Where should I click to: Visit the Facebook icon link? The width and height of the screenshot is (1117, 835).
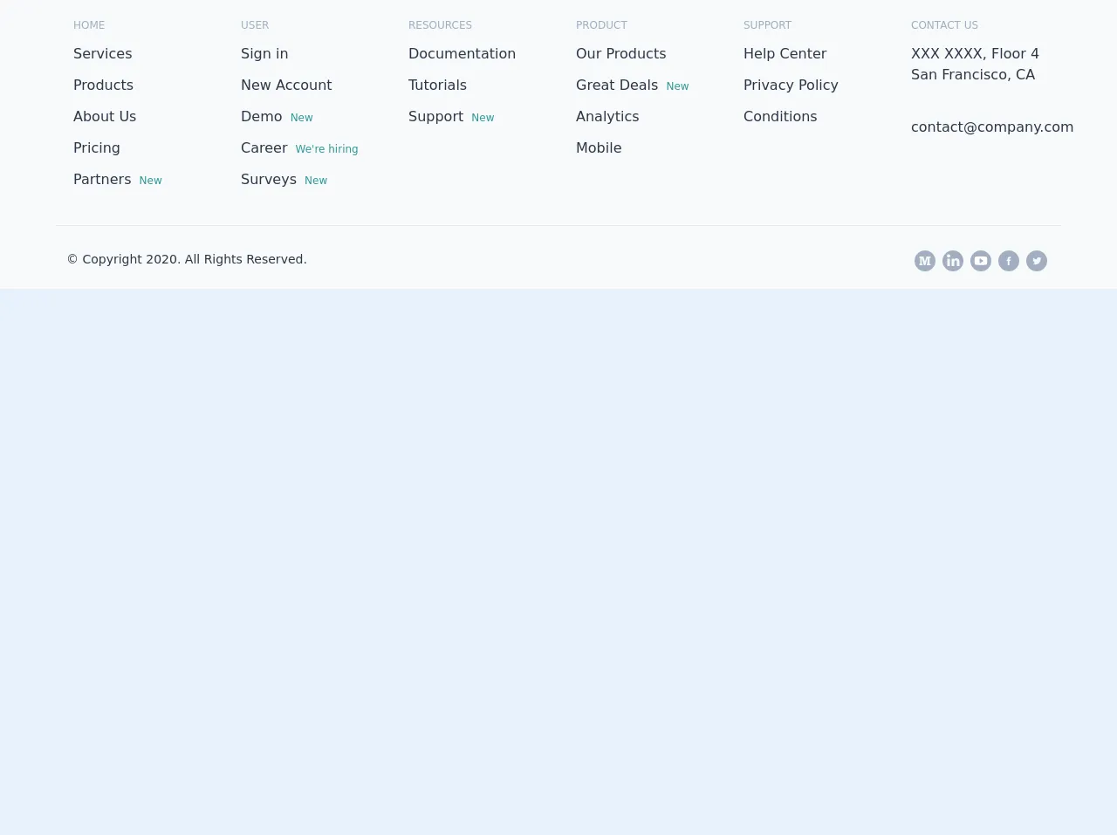point(1009,261)
